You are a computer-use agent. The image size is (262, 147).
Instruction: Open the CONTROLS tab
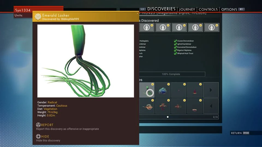coord(208,10)
